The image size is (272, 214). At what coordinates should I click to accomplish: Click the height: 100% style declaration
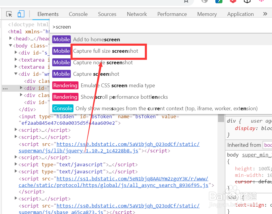coord(253,169)
